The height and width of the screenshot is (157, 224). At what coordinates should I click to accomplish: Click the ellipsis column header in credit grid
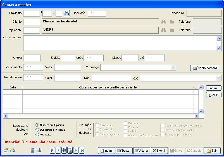point(196,87)
